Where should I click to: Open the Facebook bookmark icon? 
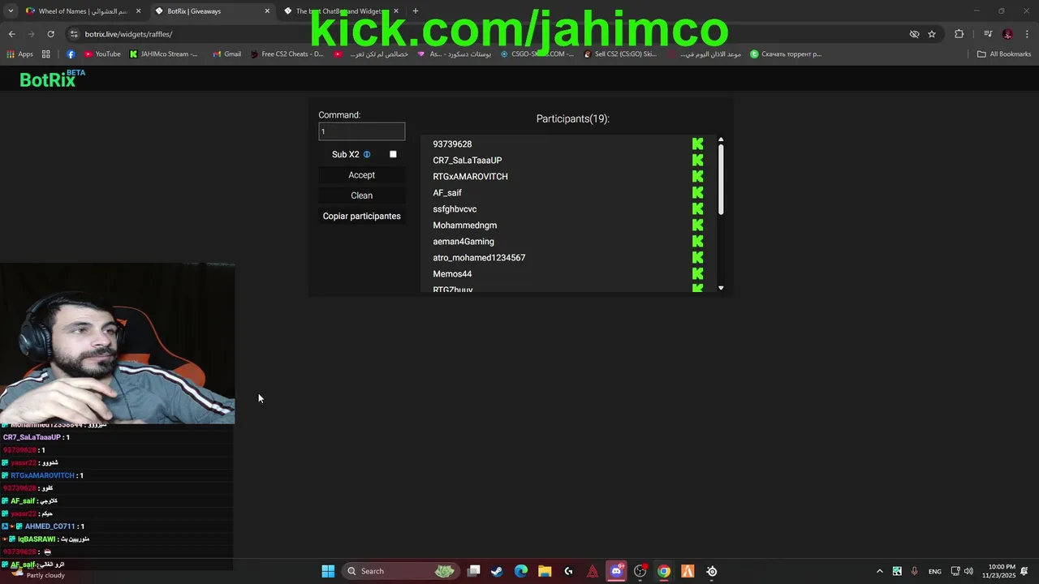point(71,54)
